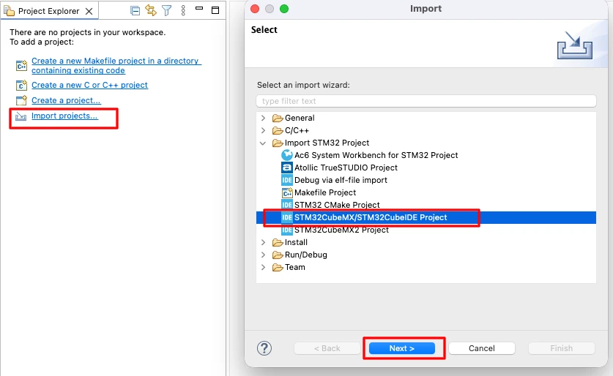The height and width of the screenshot is (376, 613).
Task: Close the Project Explorer tab
Action: pos(89,11)
